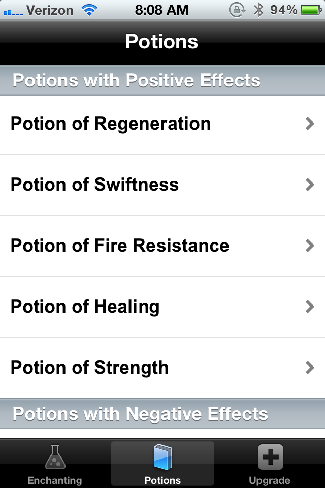Tap the battery indicator icon
Screen dimensions: 325x488
pos(311,10)
